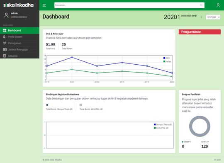
Task: Toggle SKS series in chart legend
Action: pos(166,58)
